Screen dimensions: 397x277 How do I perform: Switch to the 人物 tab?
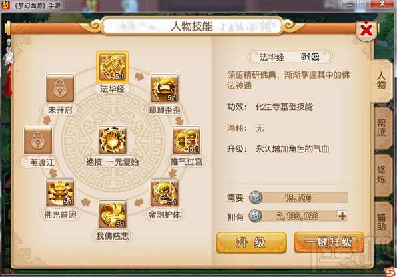tap(382, 81)
